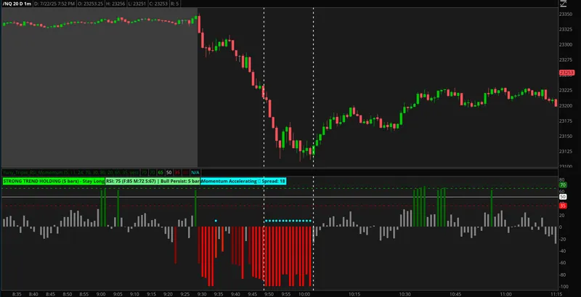Click the red 35 level tag on study axis
This screenshot has width=581, height=297.
563,206
